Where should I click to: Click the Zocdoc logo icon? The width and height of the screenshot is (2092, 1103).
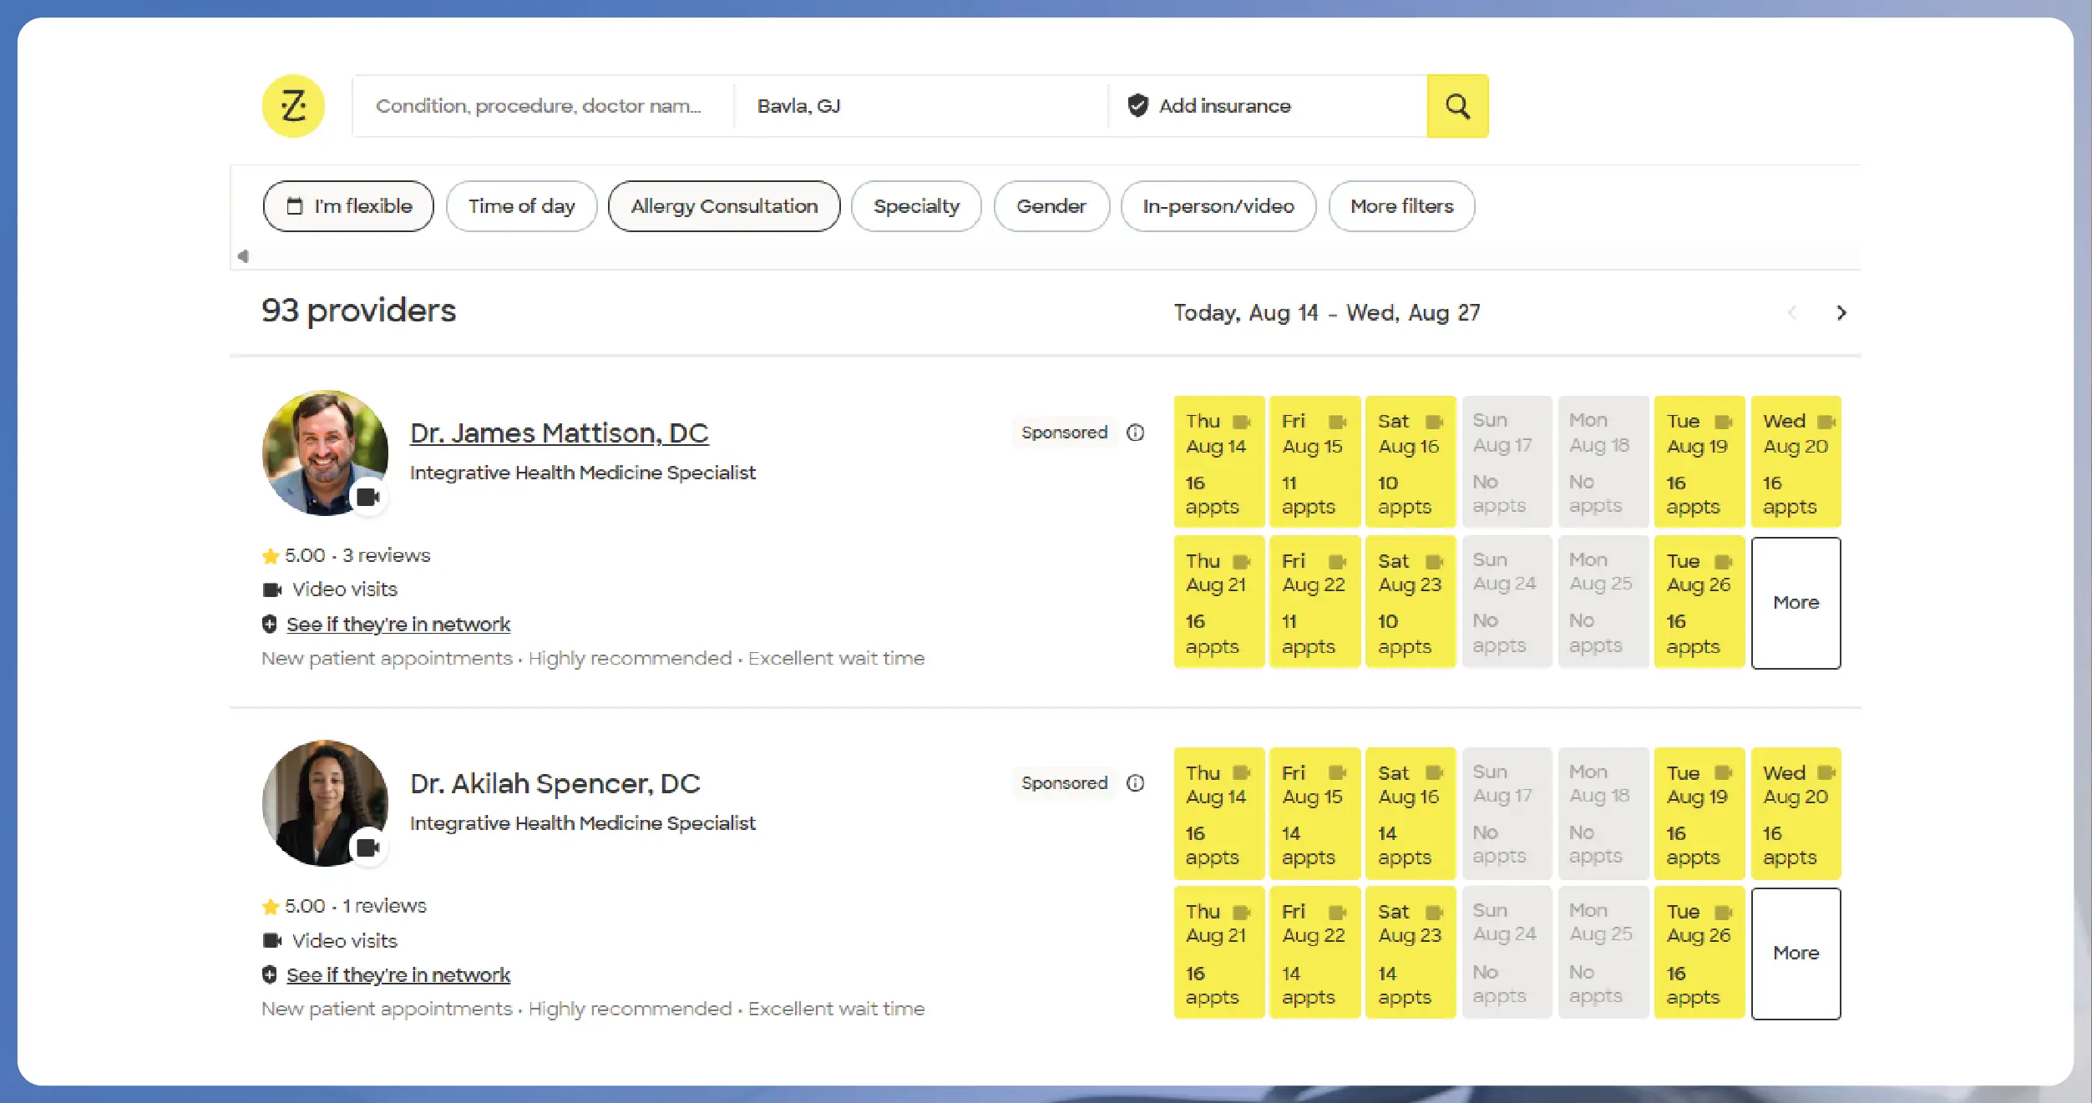[x=293, y=105]
